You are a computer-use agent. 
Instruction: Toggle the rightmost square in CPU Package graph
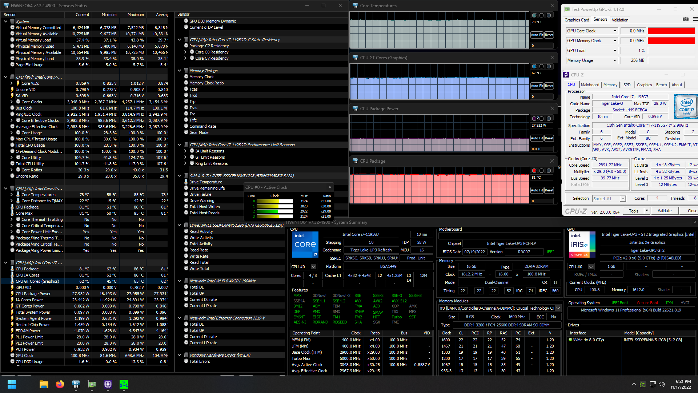point(549,171)
